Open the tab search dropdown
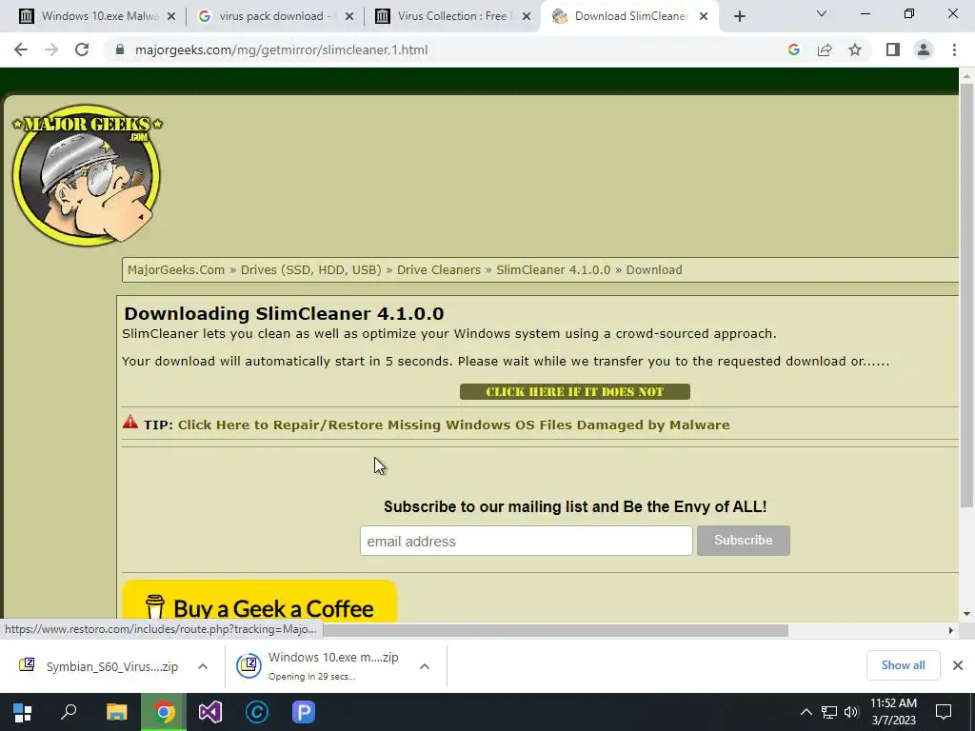 tap(822, 13)
